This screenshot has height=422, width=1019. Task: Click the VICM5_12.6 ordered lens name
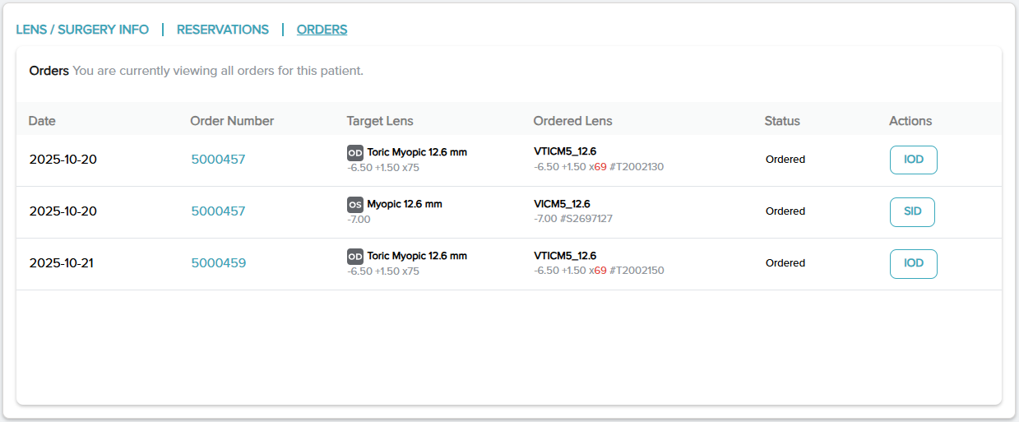coord(562,204)
